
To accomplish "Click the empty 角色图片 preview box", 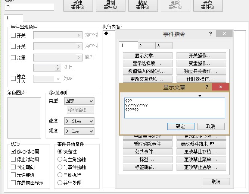I will 24,118.
